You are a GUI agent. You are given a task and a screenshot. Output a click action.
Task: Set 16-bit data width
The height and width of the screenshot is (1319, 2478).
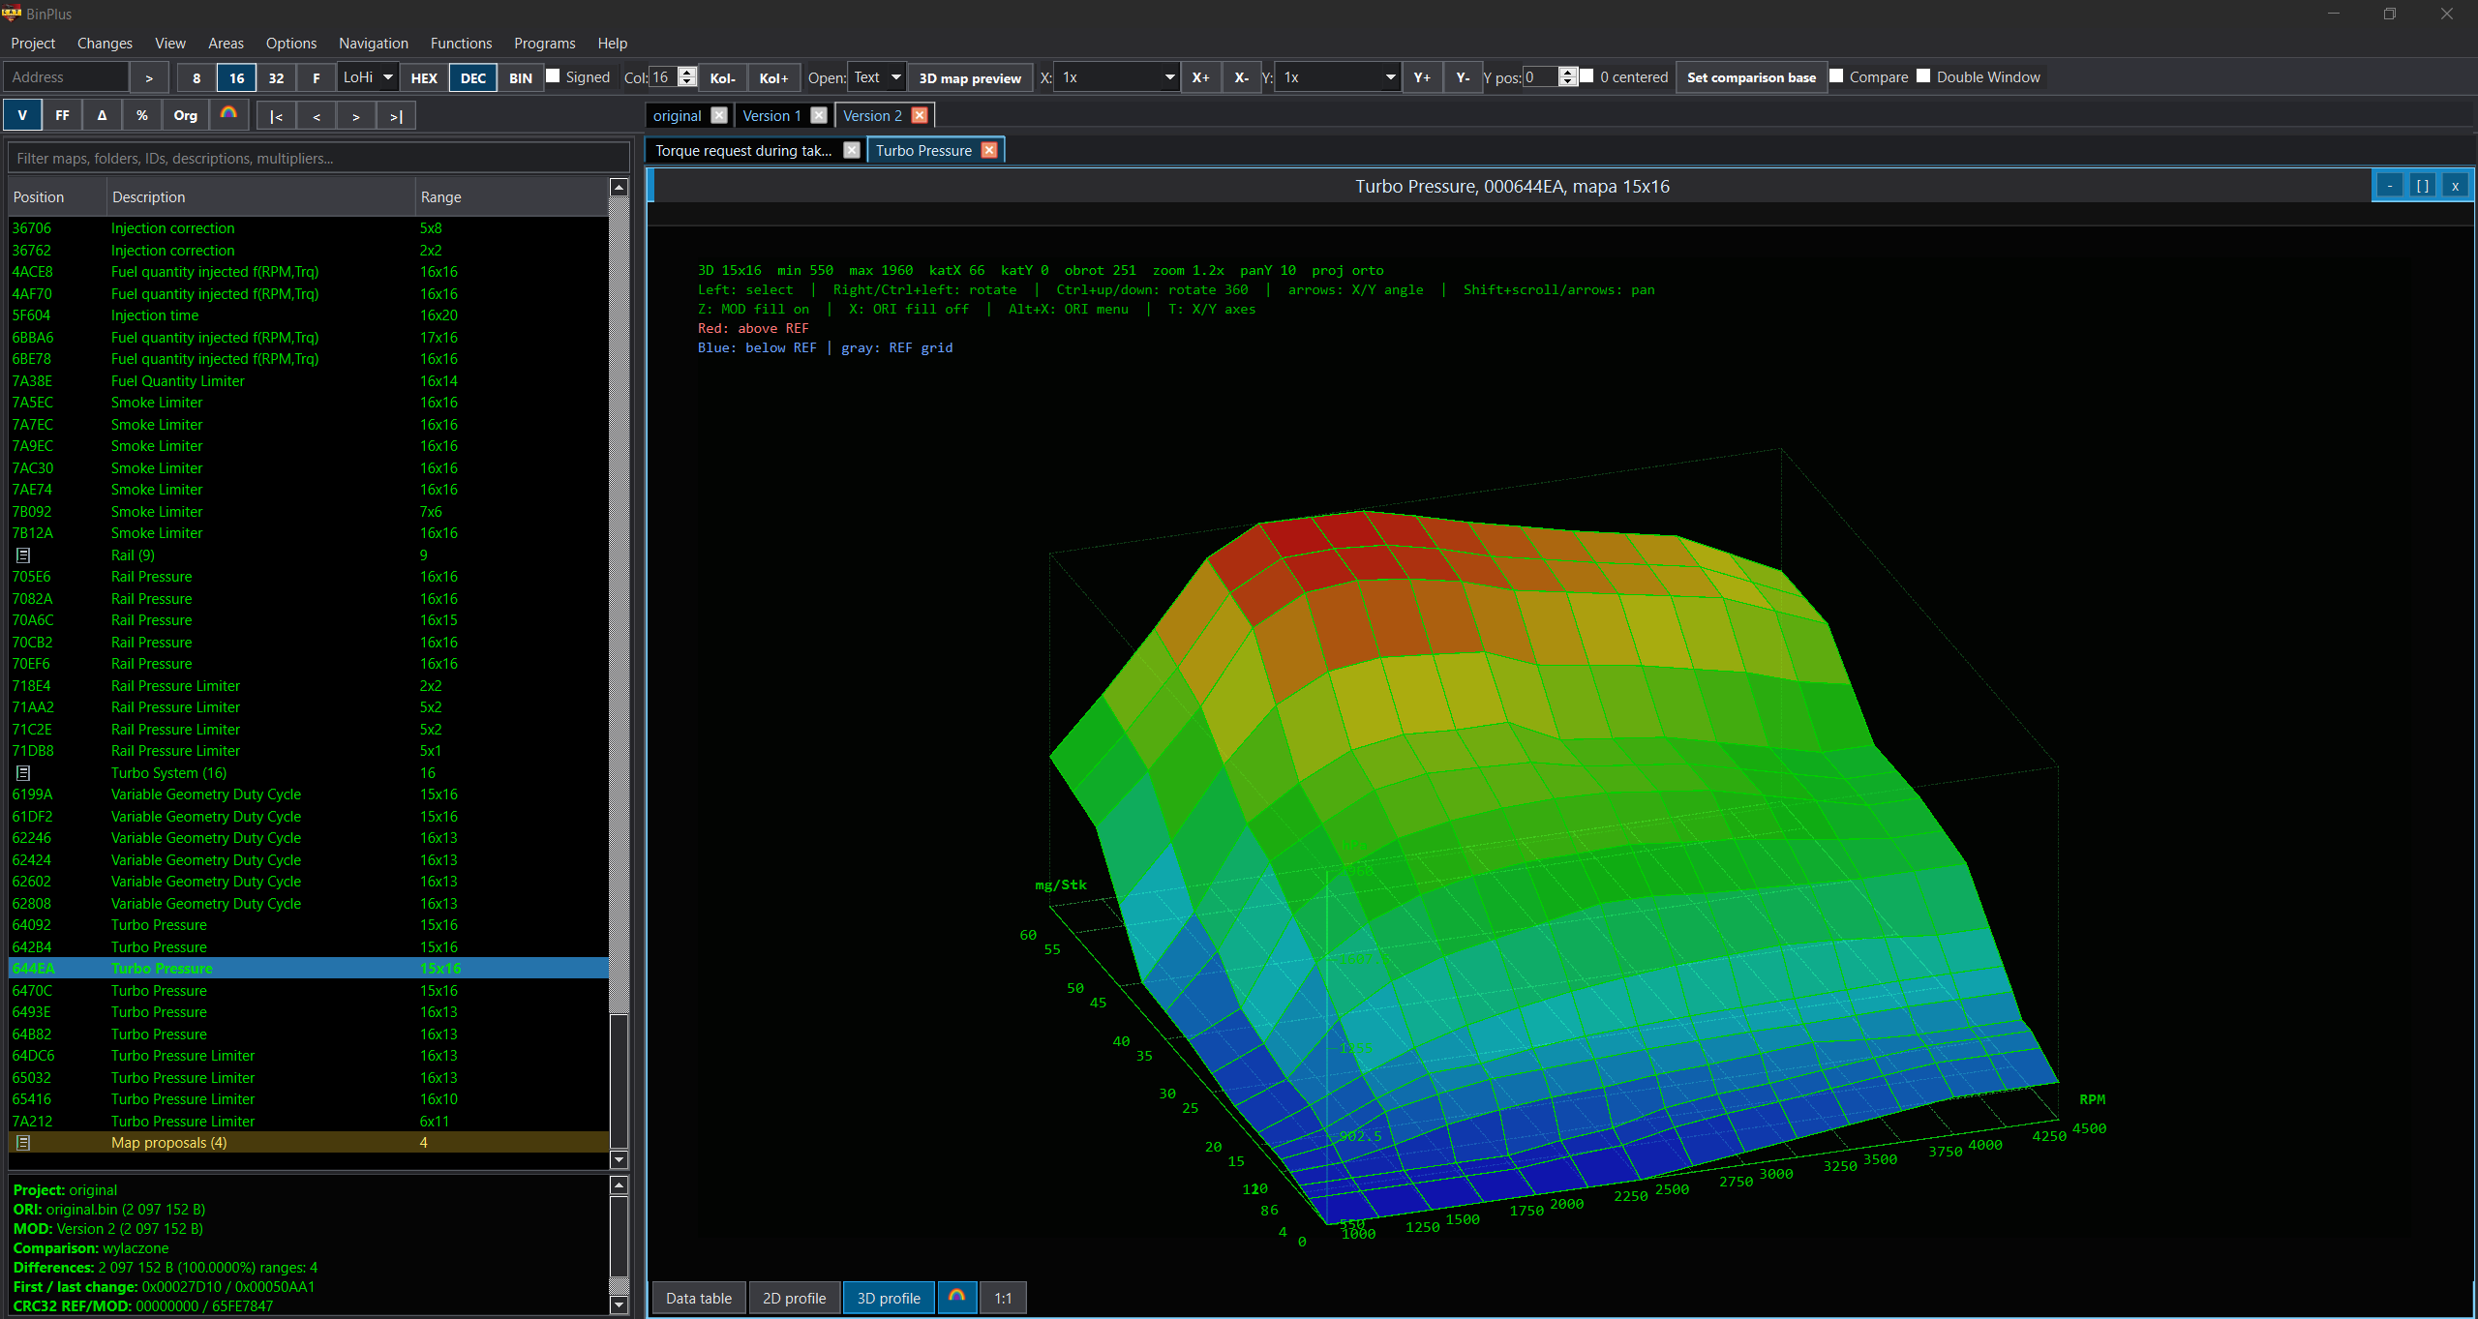point(236,77)
